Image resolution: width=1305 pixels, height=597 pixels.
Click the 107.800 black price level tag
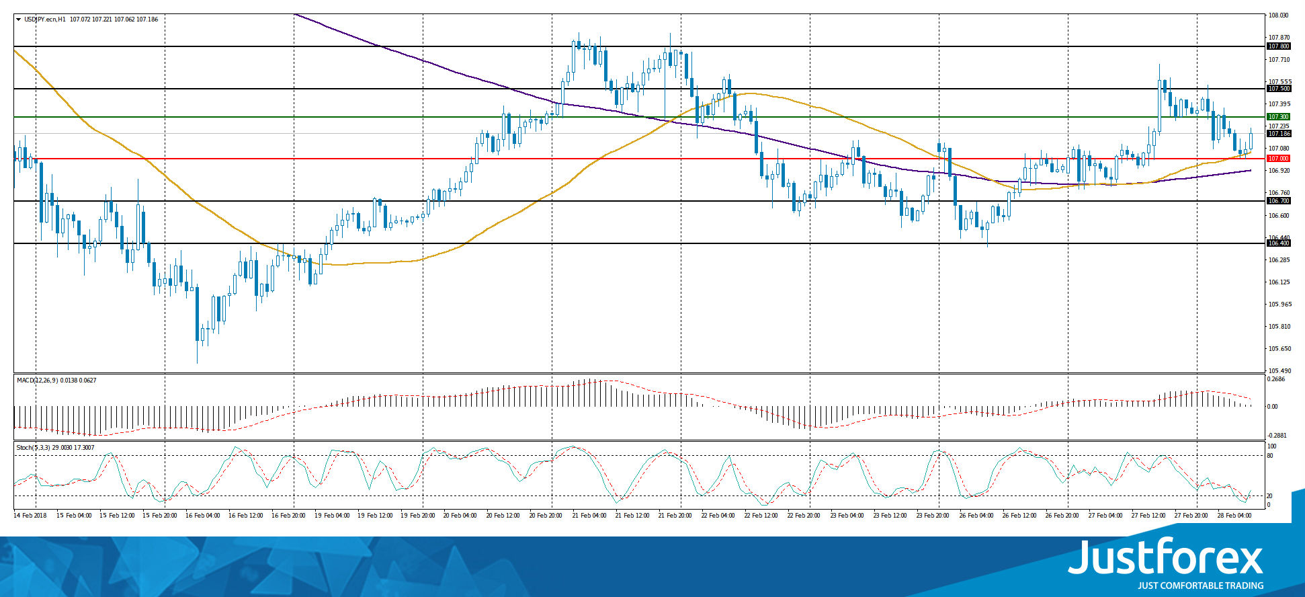(1278, 46)
